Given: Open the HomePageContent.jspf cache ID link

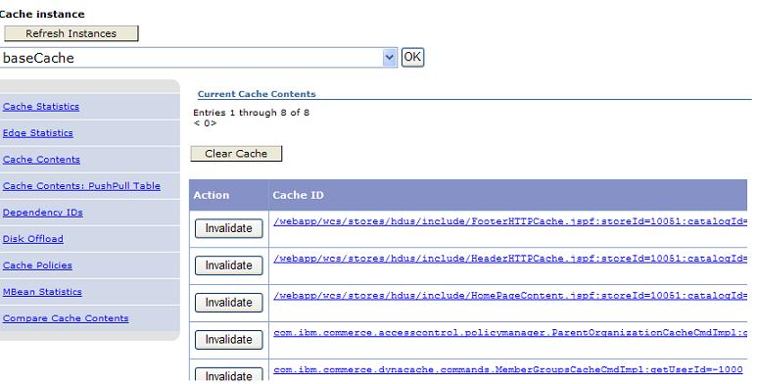Looking at the screenshot, I should tap(510, 296).
